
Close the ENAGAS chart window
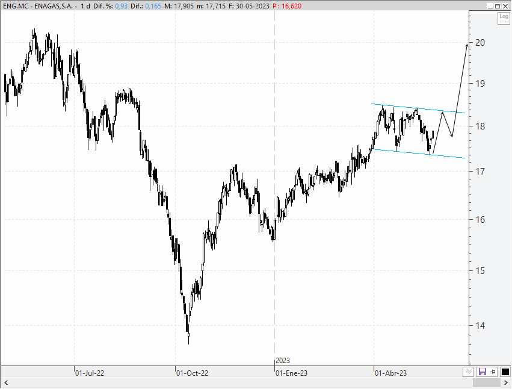505,6
